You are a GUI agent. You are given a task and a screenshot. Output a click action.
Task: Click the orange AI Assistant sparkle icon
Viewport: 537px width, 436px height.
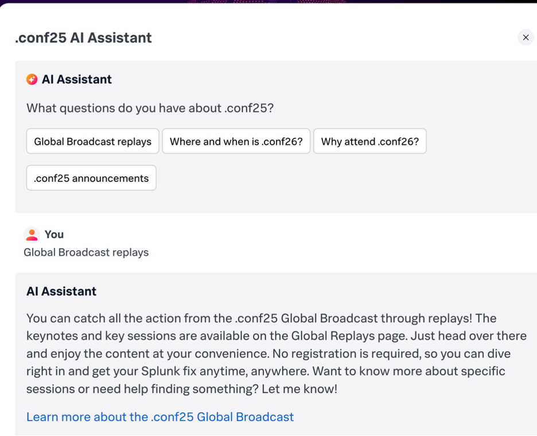pos(32,80)
